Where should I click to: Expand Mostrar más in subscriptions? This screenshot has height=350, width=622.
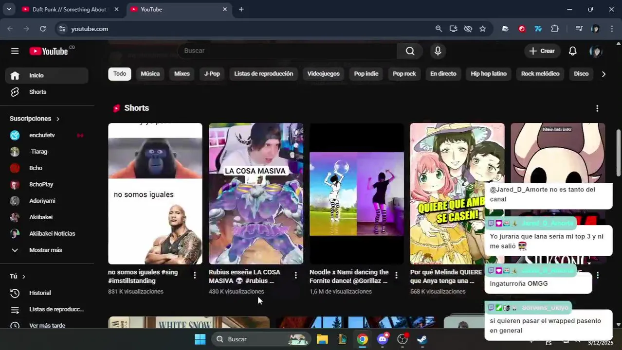(47, 250)
